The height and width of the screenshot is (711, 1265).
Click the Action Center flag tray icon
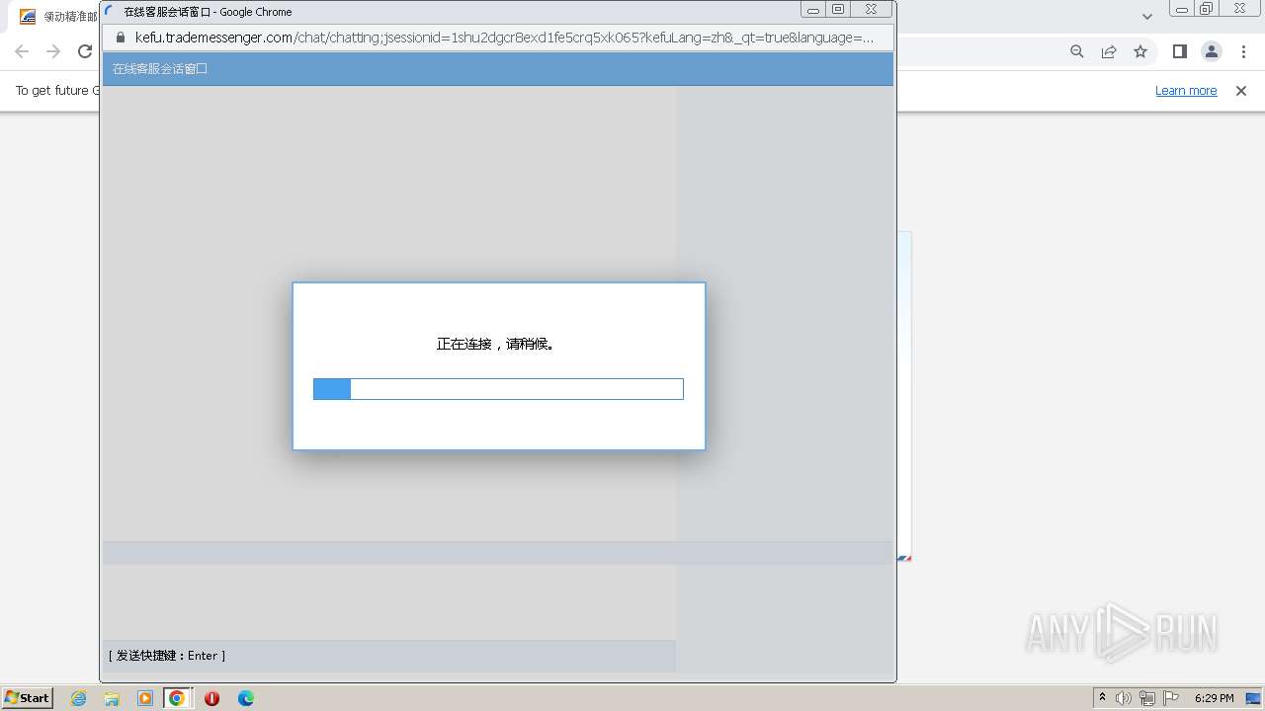click(1171, 698)
